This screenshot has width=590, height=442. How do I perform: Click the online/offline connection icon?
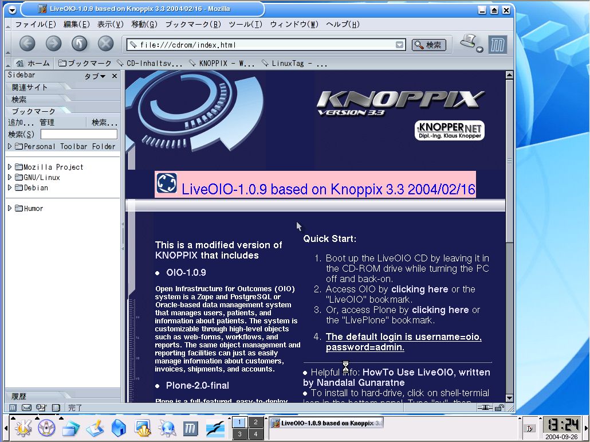click(x=485, y=408)
